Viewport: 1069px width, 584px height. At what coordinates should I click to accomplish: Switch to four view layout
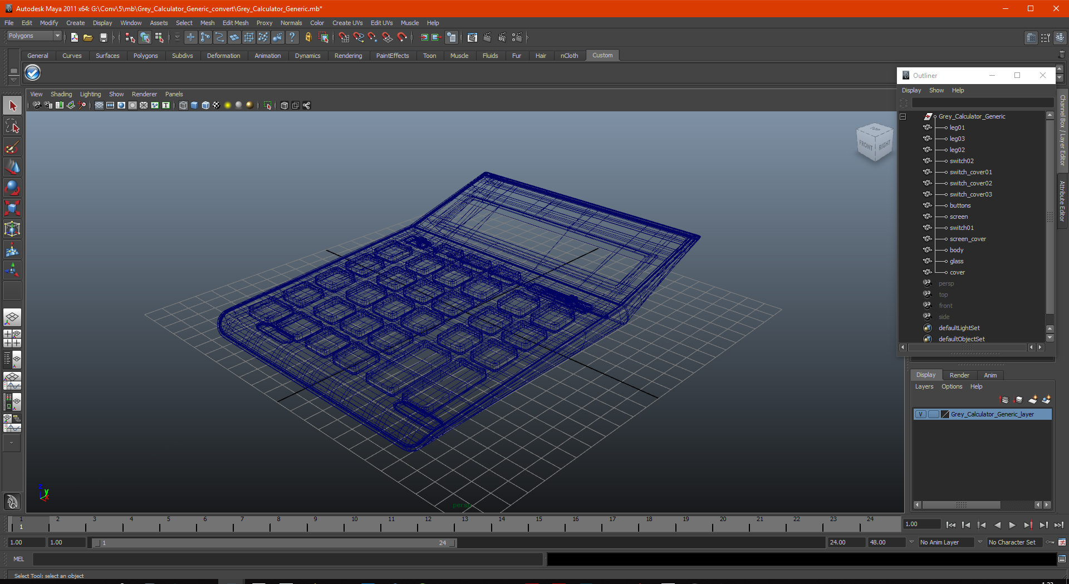point(12,338)
